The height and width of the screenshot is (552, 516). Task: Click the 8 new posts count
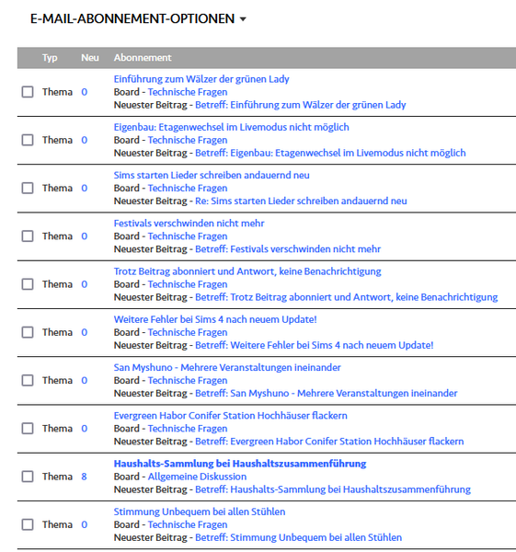pyautogui.click(x=84, y=477)
